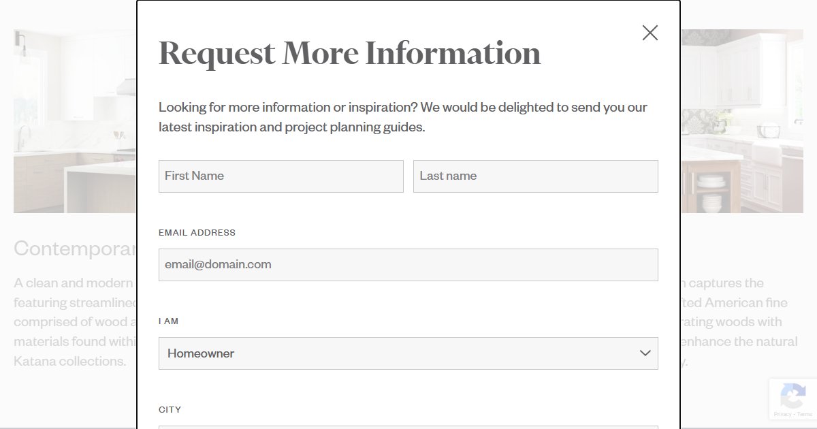
Task: Click the reCAPTCHA logo badge
Action: pyautogui.click(x=792, y=395)
